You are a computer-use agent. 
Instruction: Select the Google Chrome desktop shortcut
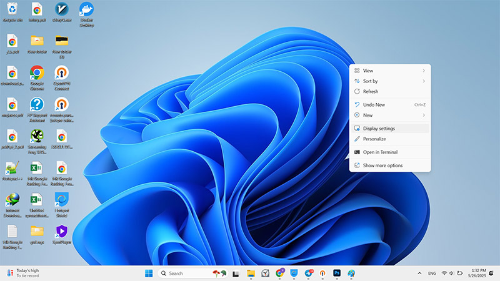click(x=37, y=78)
